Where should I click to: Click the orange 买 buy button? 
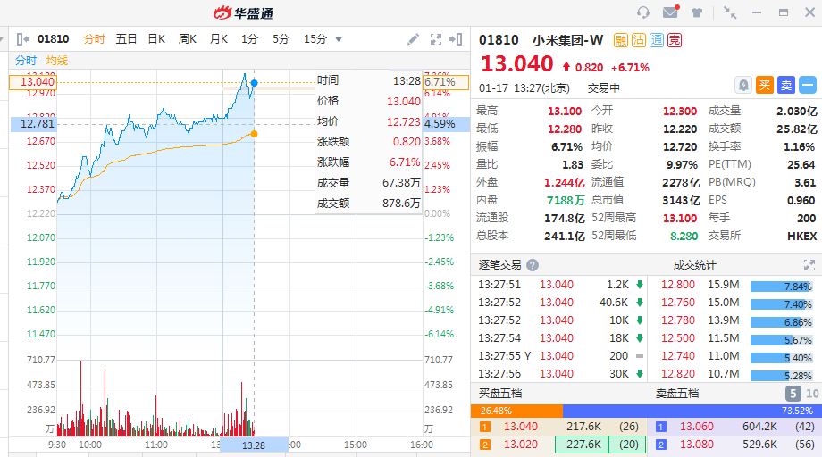[x=765, y=85]
